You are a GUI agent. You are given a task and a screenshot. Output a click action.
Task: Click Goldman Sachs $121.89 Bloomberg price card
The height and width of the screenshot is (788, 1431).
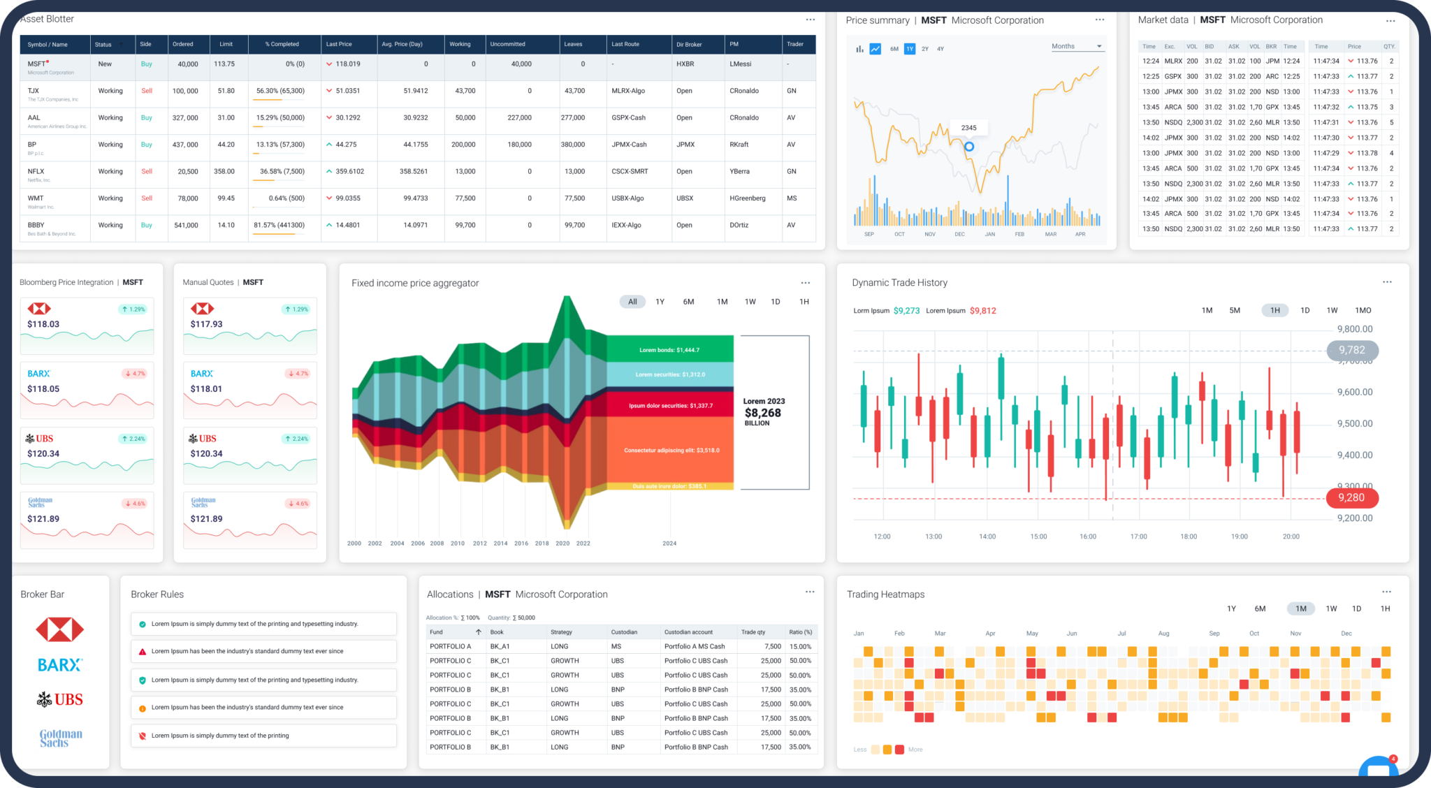87,520
